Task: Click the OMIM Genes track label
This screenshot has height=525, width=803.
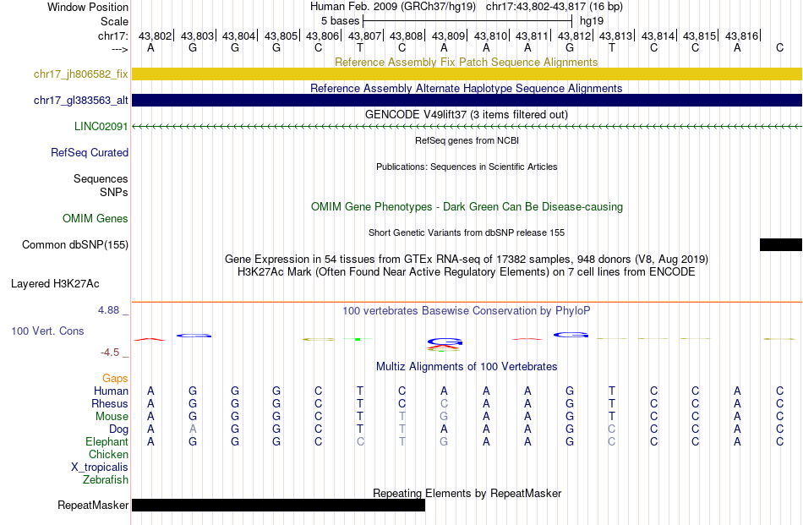Action: point(96,218)
